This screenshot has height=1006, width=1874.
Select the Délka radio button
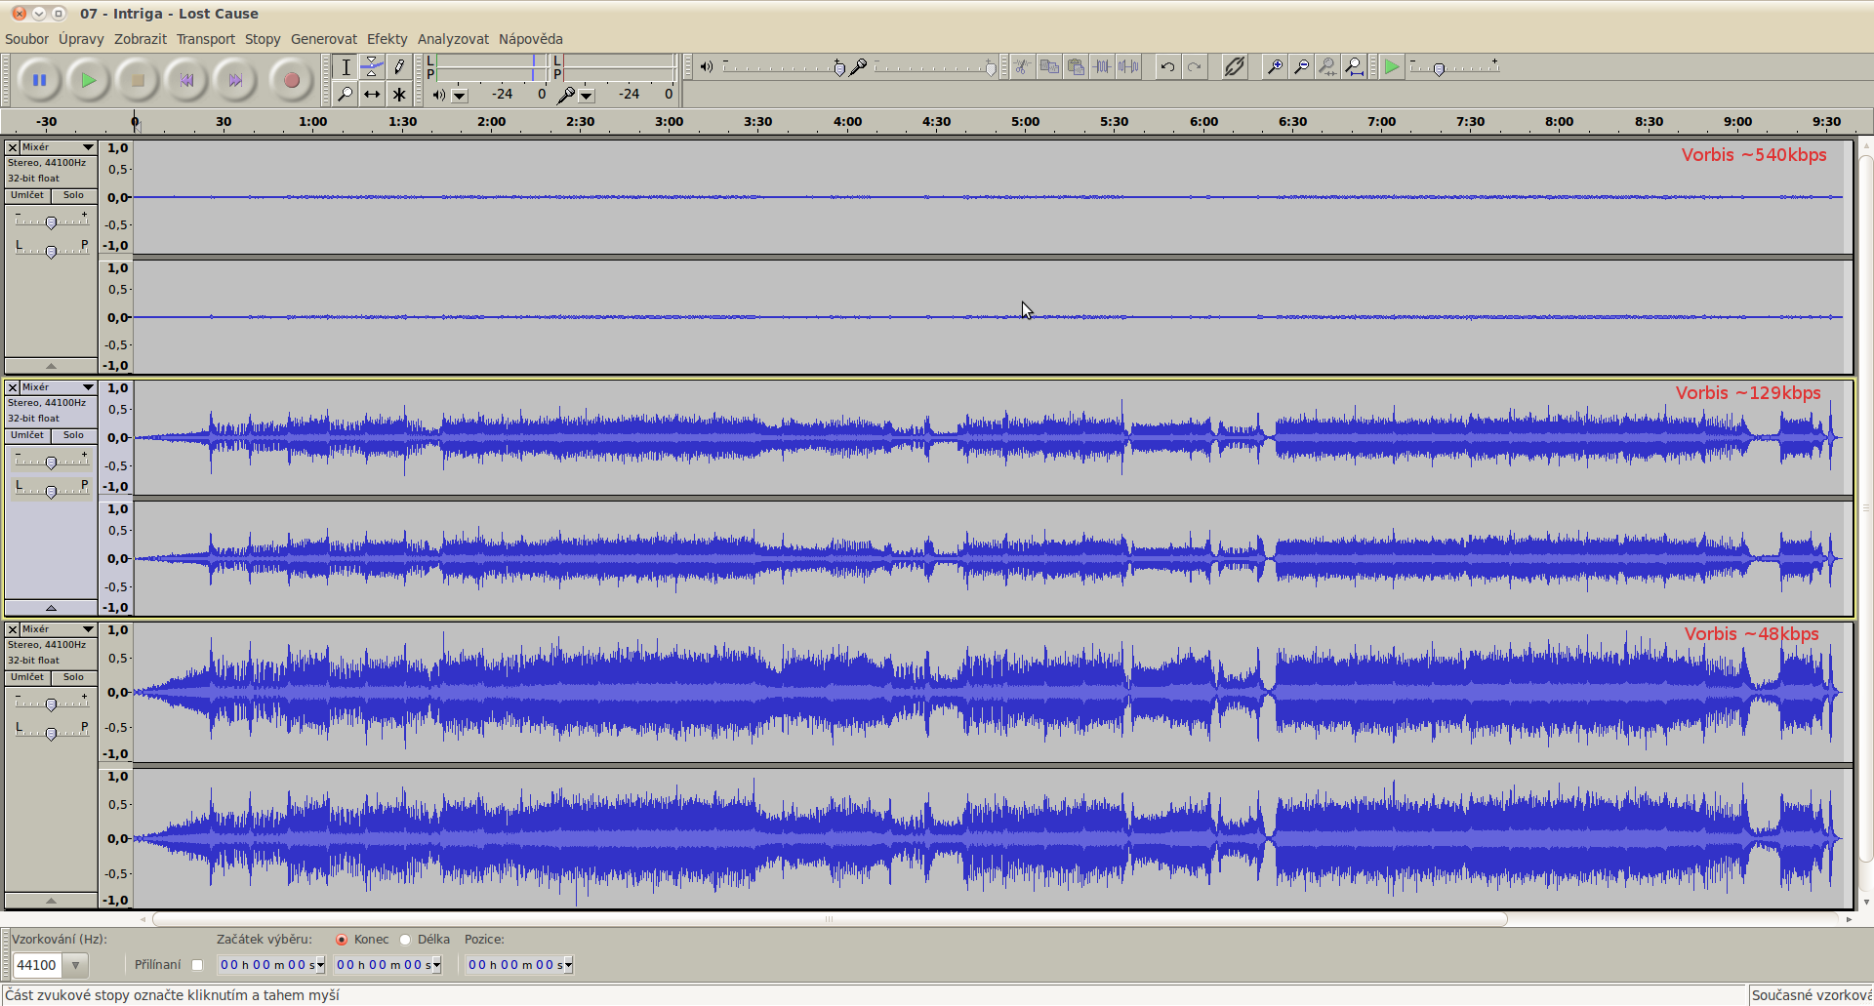pyautogui.click(x=405, y=940)
